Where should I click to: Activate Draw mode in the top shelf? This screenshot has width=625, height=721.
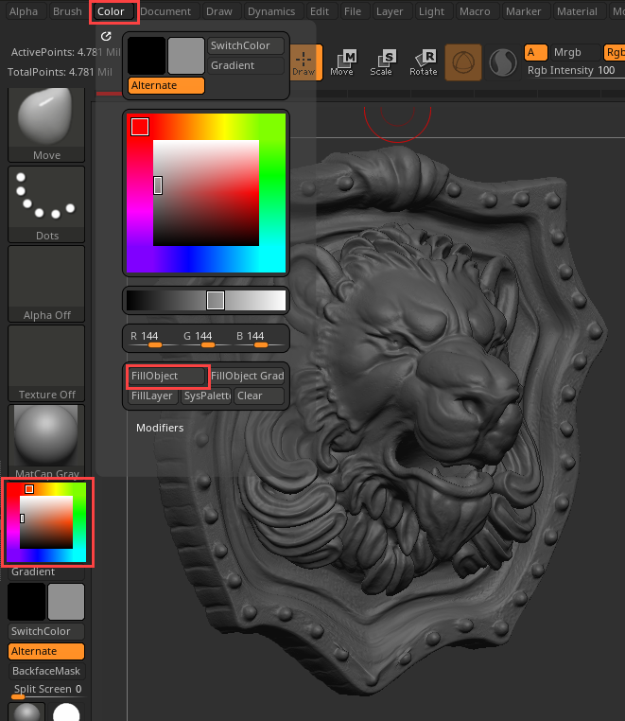point(304,62)
